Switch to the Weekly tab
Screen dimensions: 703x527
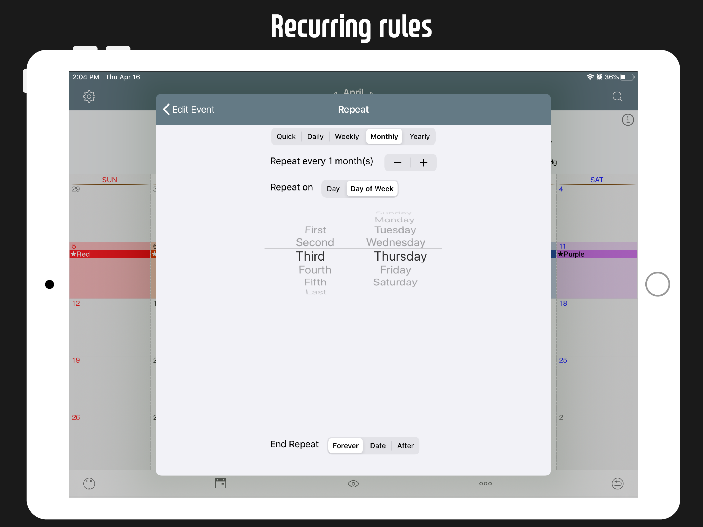pos(347,137)
